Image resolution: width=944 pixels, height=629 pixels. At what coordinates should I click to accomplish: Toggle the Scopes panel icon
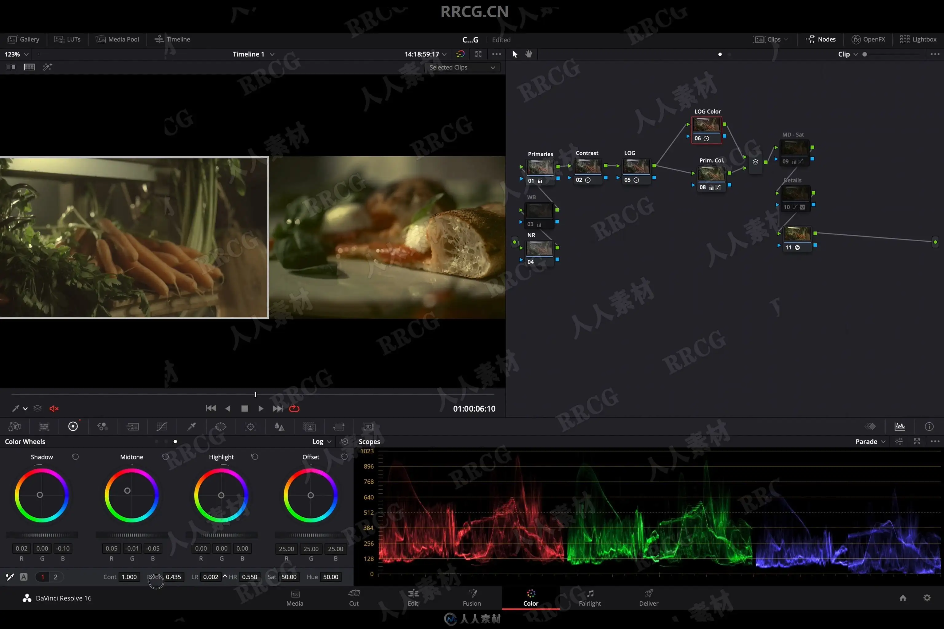[899, 426]
